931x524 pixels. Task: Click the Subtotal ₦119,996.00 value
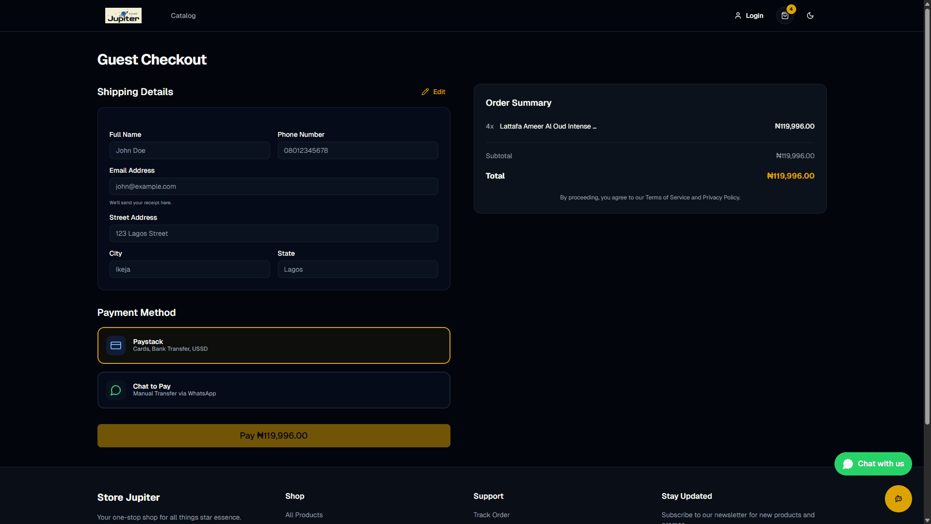point(795,156)
